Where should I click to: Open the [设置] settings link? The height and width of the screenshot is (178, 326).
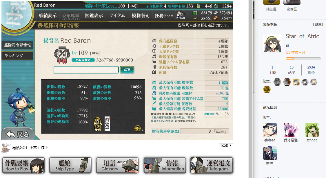tap(318, 24)
